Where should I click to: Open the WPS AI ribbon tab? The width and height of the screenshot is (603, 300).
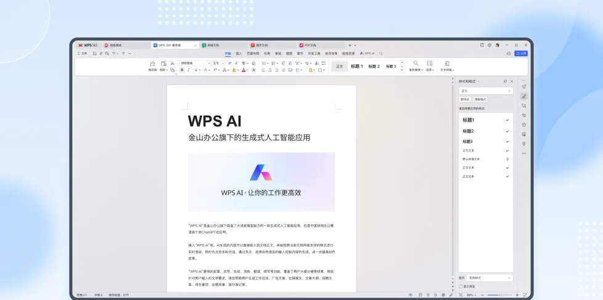[367, 54]
